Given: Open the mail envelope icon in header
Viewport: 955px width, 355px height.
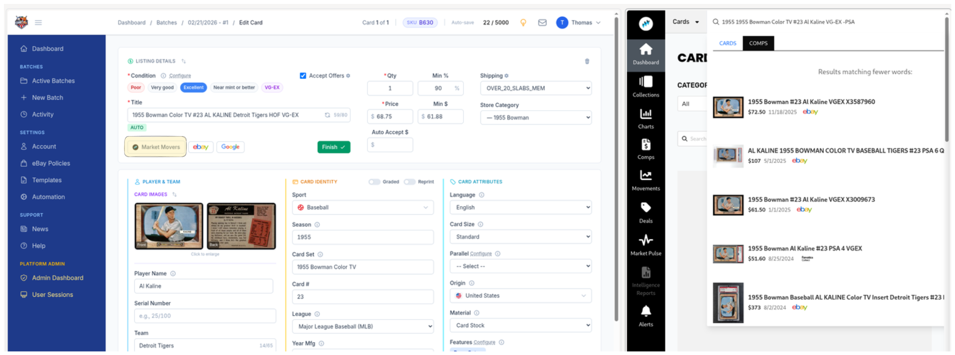Looking at the screenshot, I should tap(542, 23).
